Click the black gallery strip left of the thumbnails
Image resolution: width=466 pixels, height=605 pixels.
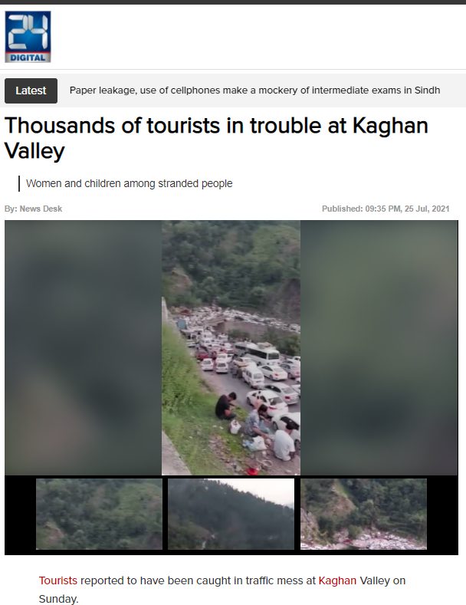[x=20, y=515]
